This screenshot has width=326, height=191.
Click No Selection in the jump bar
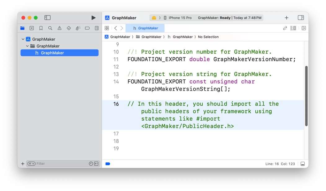(x=208, y=37)
